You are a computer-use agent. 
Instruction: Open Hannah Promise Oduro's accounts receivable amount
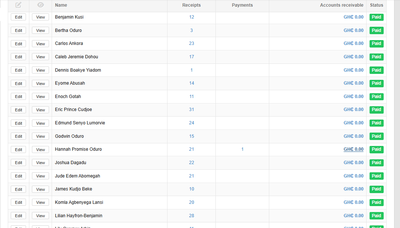click(353, 149)
